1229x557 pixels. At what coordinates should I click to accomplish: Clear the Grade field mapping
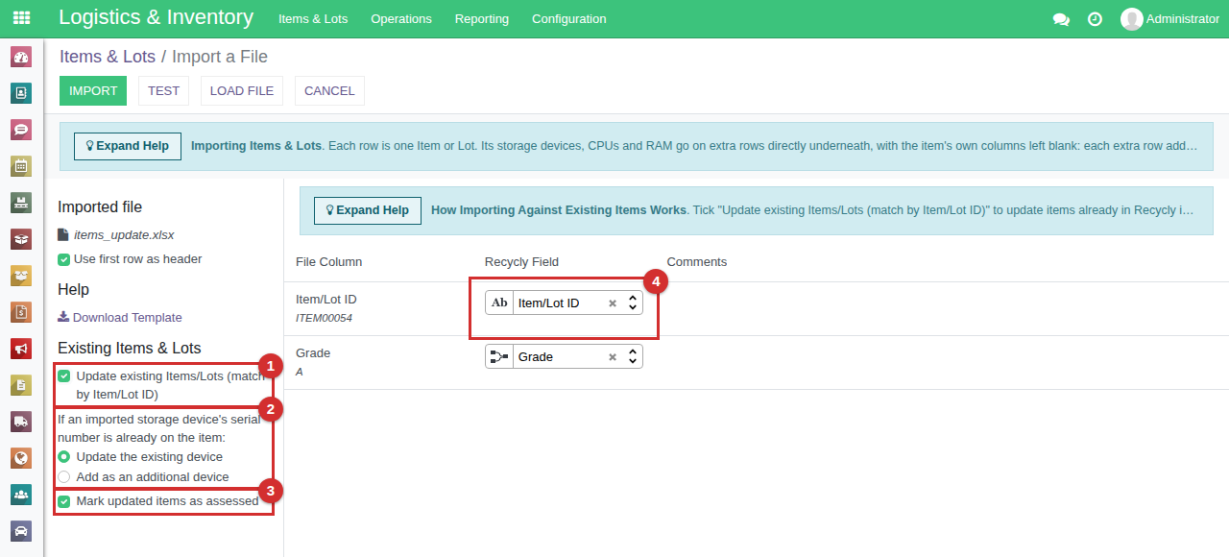coord(613,357)
